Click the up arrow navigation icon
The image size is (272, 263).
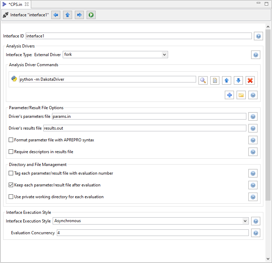pos(68,15)
